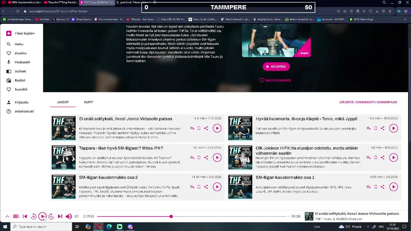Open the JÄRJESTÄ sort order dropdown

click(x=368, y=102)
